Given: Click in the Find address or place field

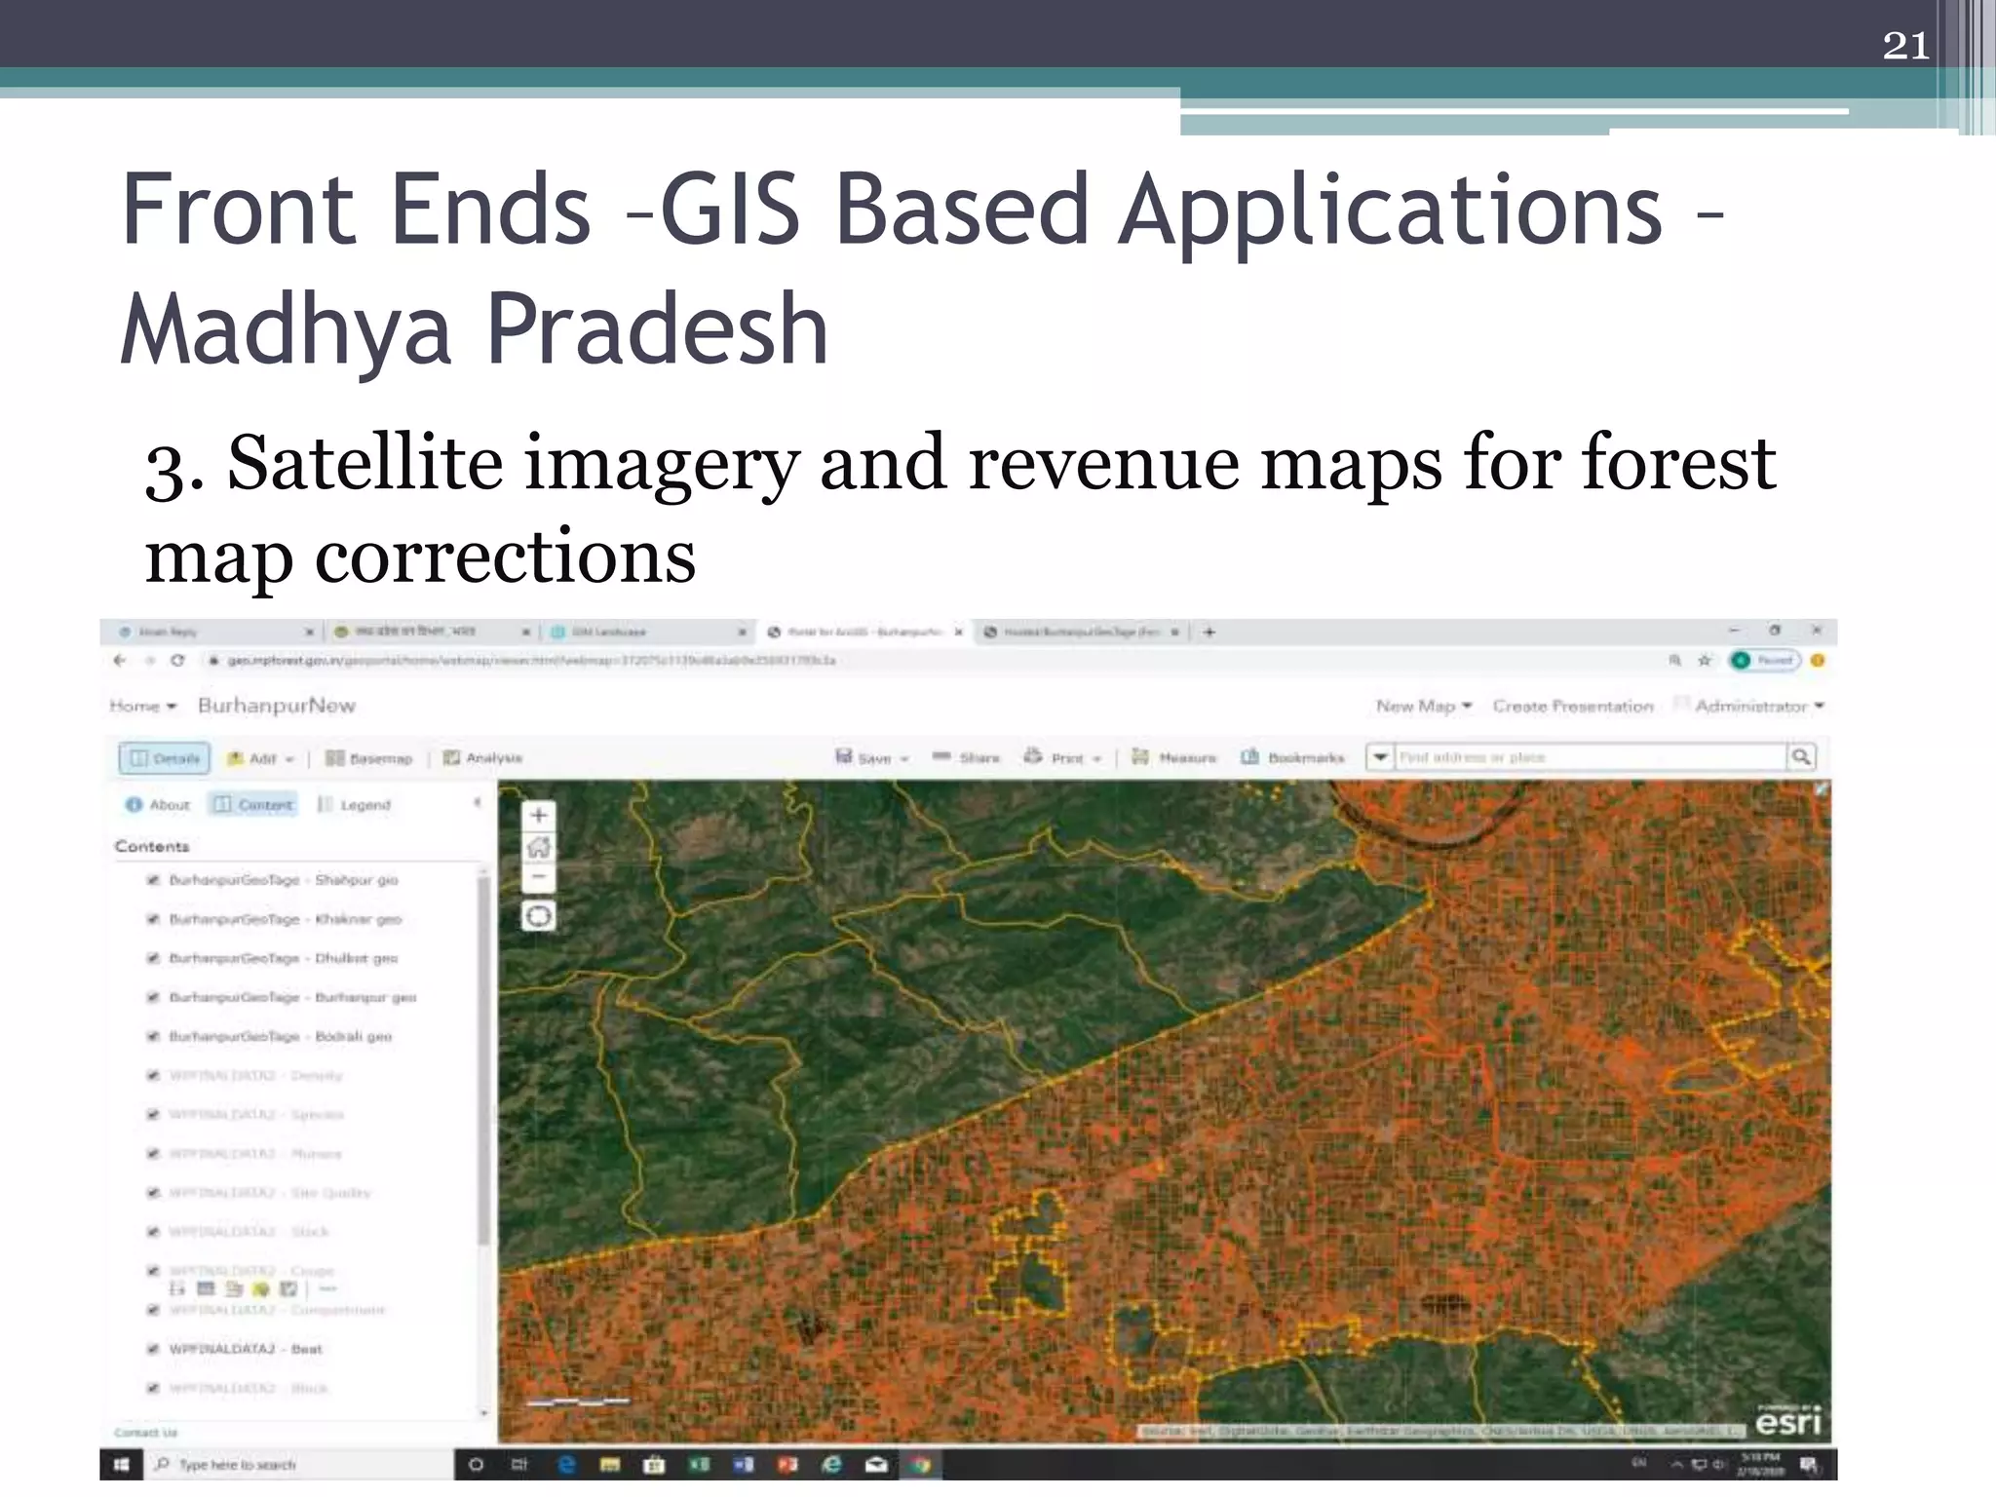Looking at the screenshot, I should pos(1591,756).
